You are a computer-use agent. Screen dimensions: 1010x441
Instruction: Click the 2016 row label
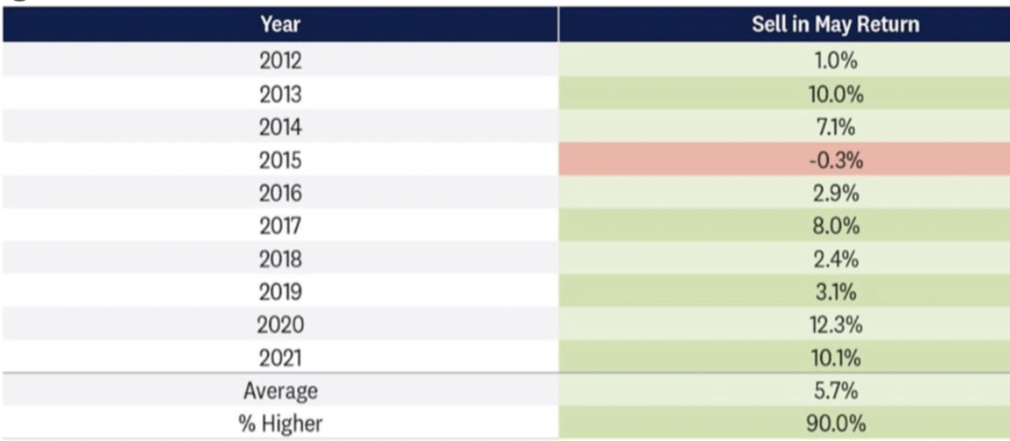[x=280, y=193]
